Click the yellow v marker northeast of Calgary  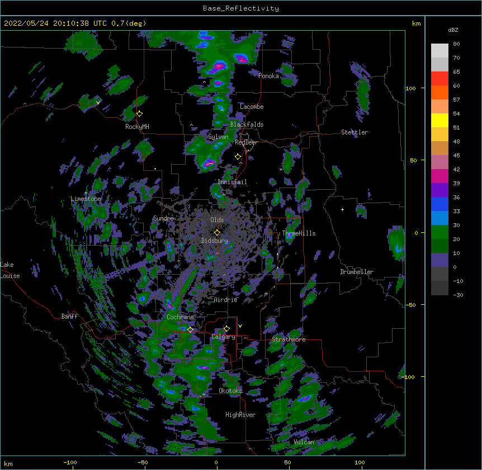point(240,326)
